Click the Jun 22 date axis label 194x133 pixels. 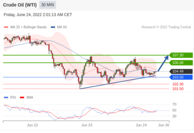click(x=32, y=125)
